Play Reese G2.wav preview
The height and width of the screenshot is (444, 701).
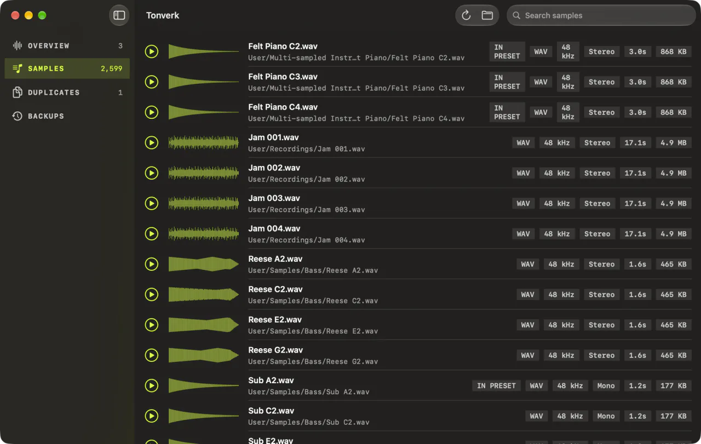click(x=152, y=355)
